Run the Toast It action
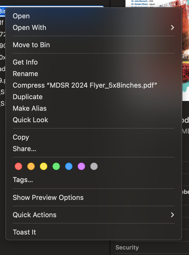Screen dimensions: 189x255 (24, 232)
